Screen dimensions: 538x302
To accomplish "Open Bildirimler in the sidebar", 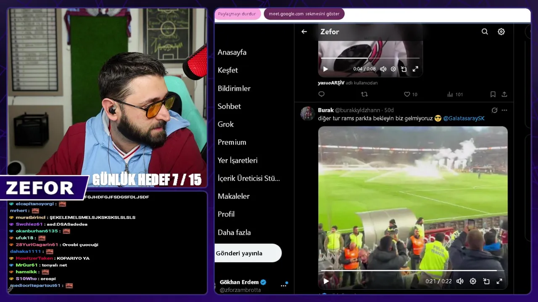I will 234,89.
